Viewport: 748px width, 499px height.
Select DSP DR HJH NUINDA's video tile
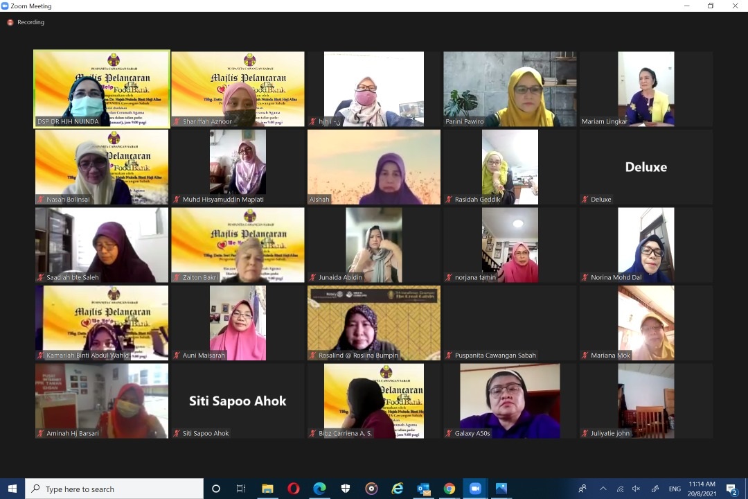pyautogui.click(x=102, y=89)
